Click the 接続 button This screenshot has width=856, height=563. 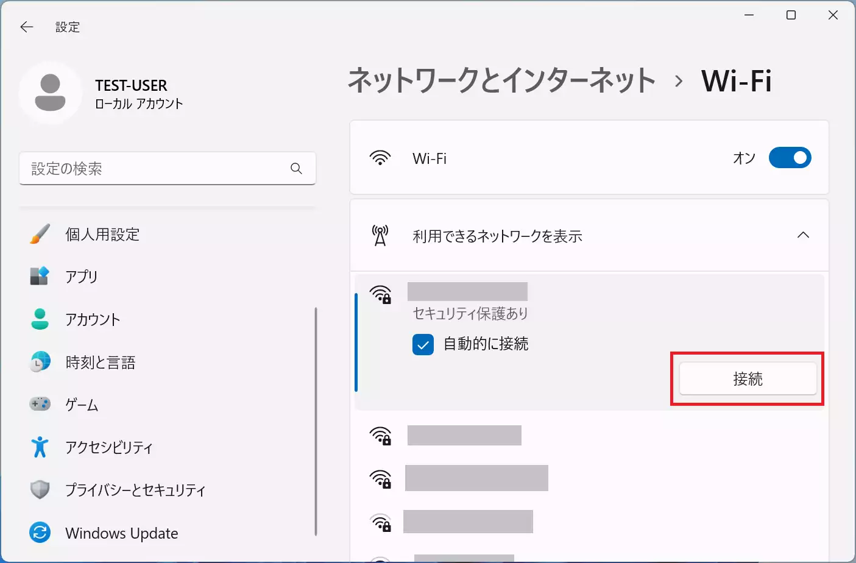[748, 379]
